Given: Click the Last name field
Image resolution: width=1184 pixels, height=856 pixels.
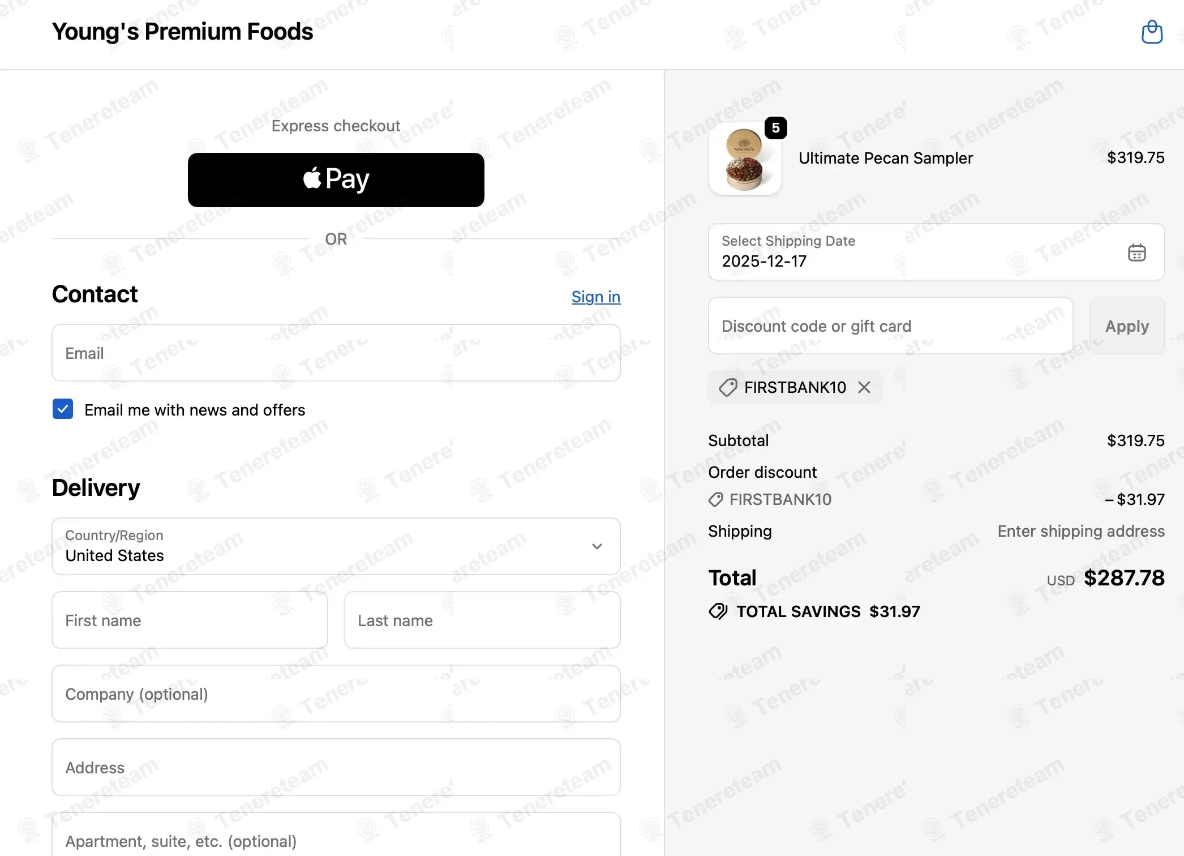Looking at the screenshot, I should click(x=482, y=620).
